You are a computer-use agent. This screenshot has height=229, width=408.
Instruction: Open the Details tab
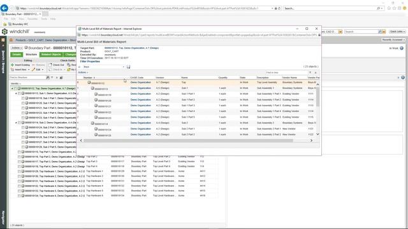(17, 55)
